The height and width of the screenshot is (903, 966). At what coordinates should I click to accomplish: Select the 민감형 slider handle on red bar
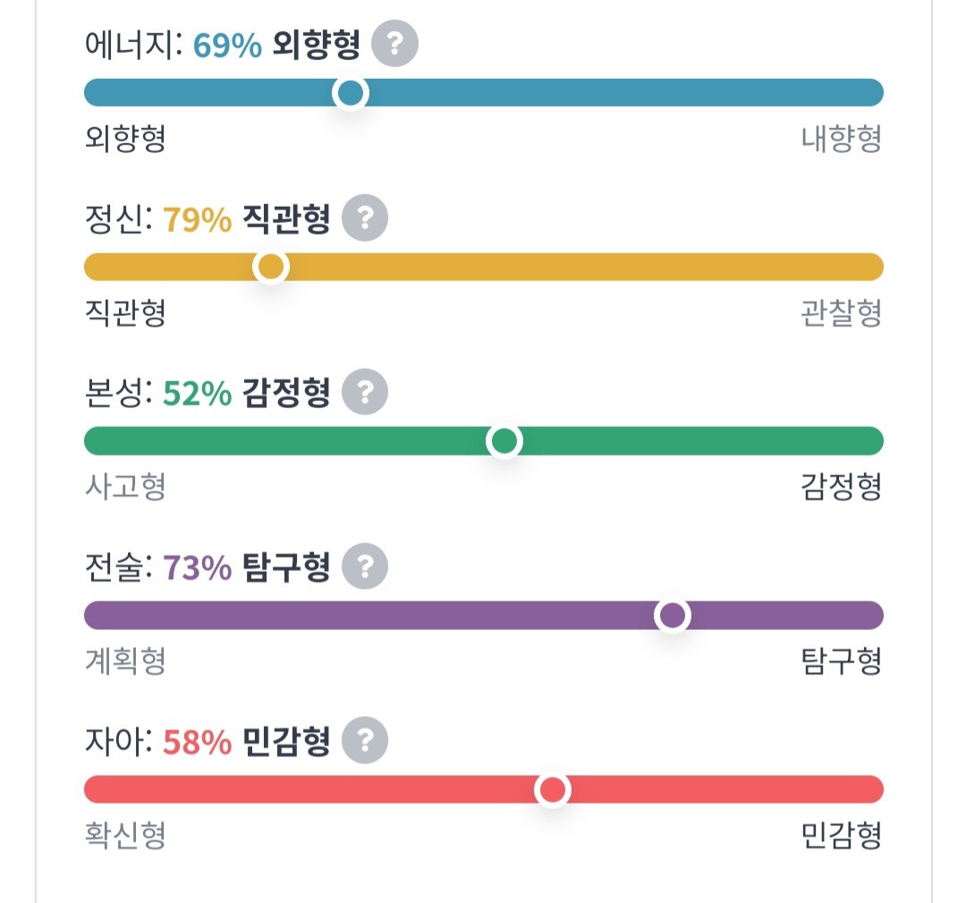tap(553, 789)
